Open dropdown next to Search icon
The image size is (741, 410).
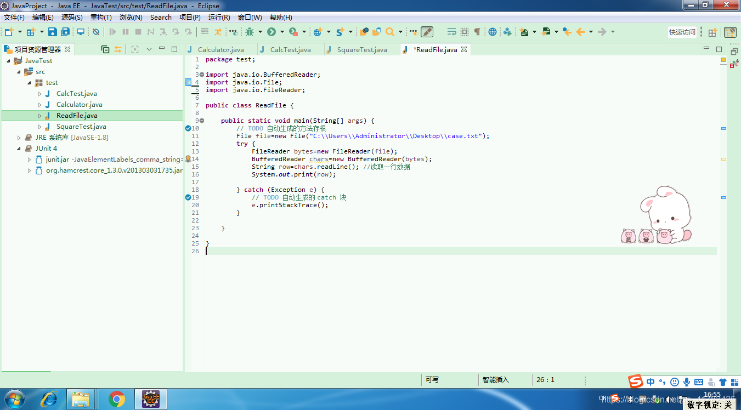pos(400,32)
